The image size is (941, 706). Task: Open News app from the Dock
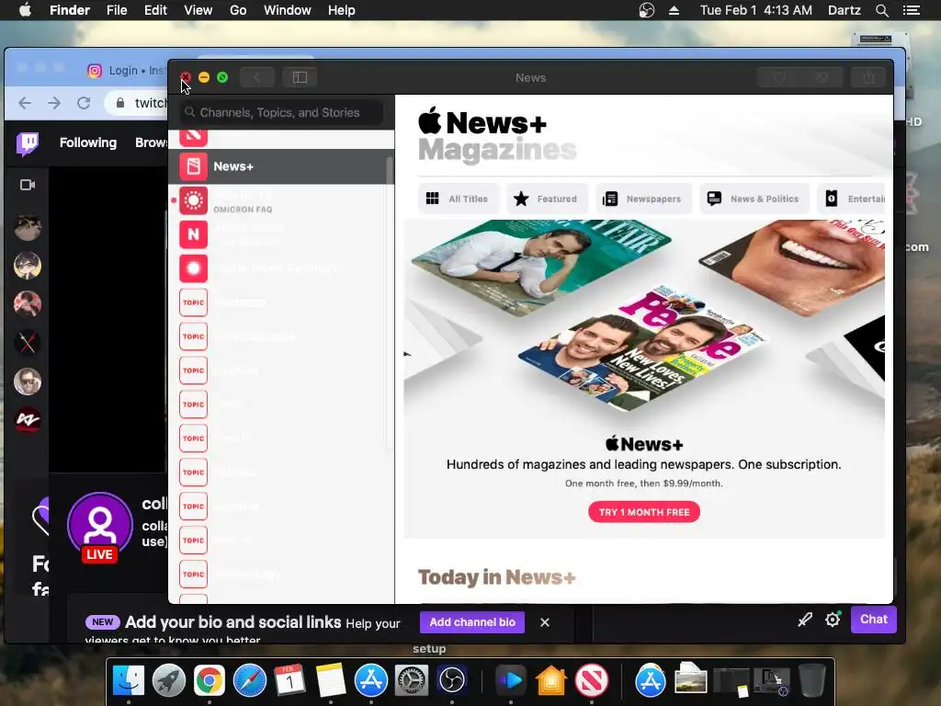[592, 680]
